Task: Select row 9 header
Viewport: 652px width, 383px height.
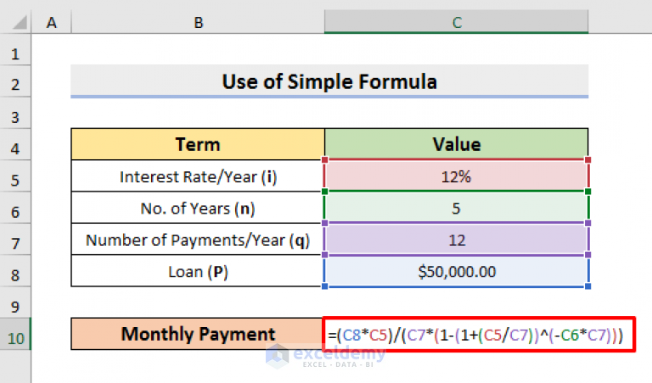Action: point(15,303)
